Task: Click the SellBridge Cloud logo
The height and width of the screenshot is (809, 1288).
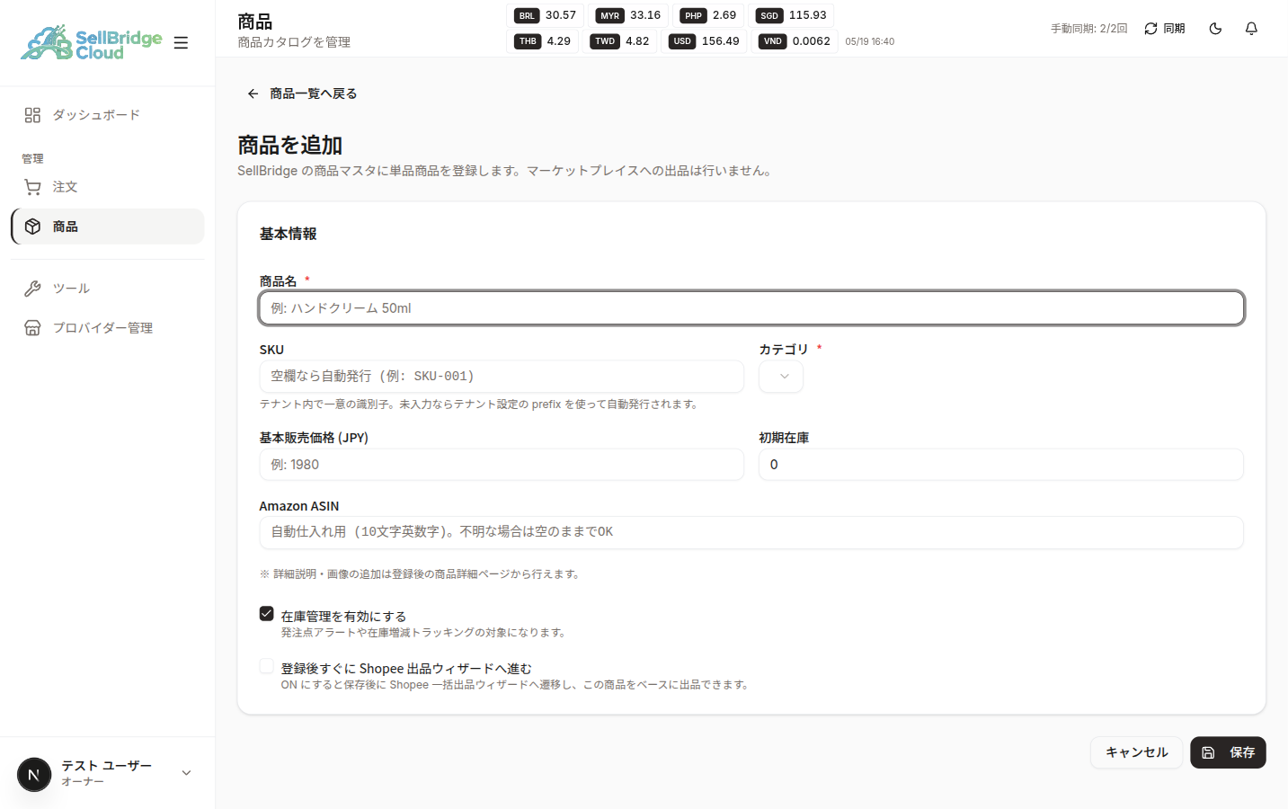Action: (x=92, y=42)
